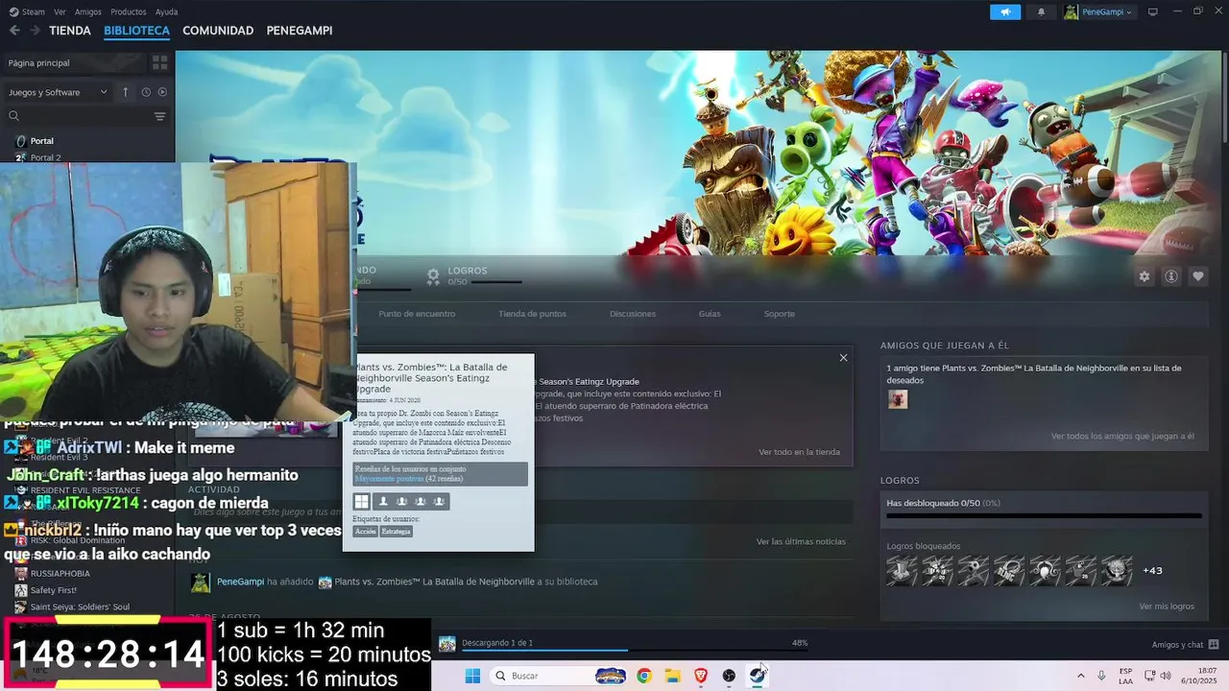Open the Productos menu
Image resolution: width=1229 pixels, height=691 pixels.
129,12
